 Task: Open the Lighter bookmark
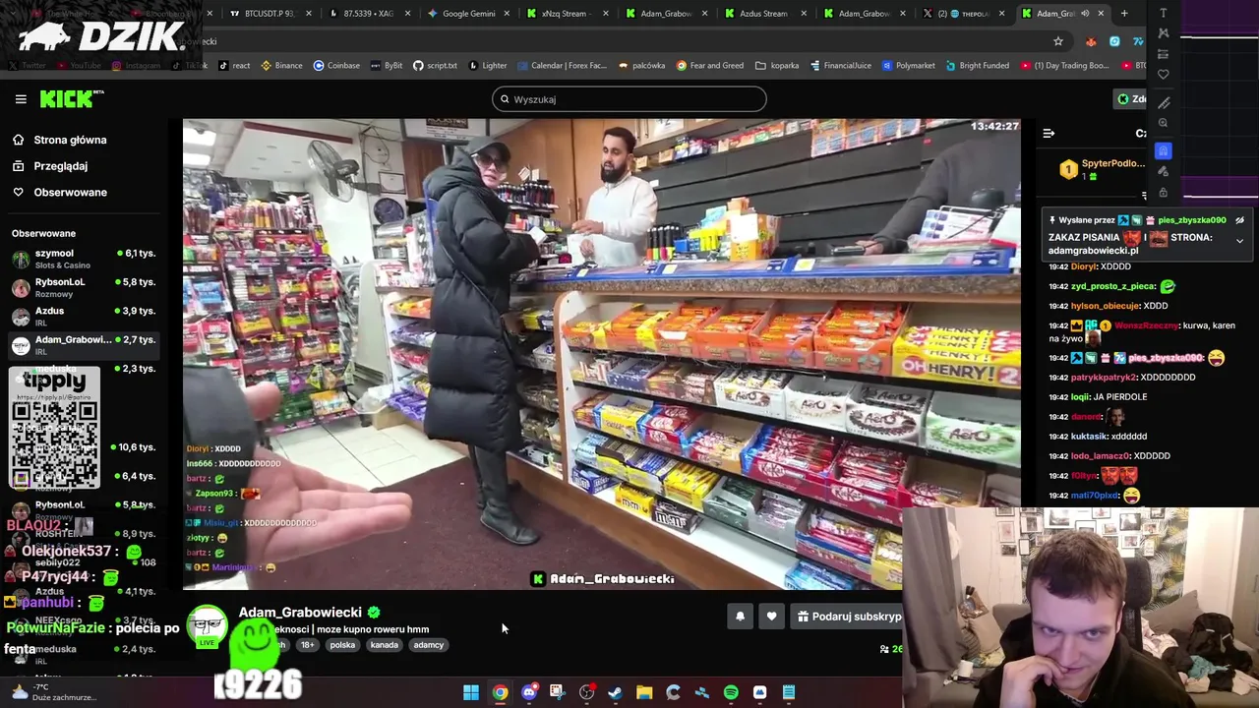click(x=487, y=66)
